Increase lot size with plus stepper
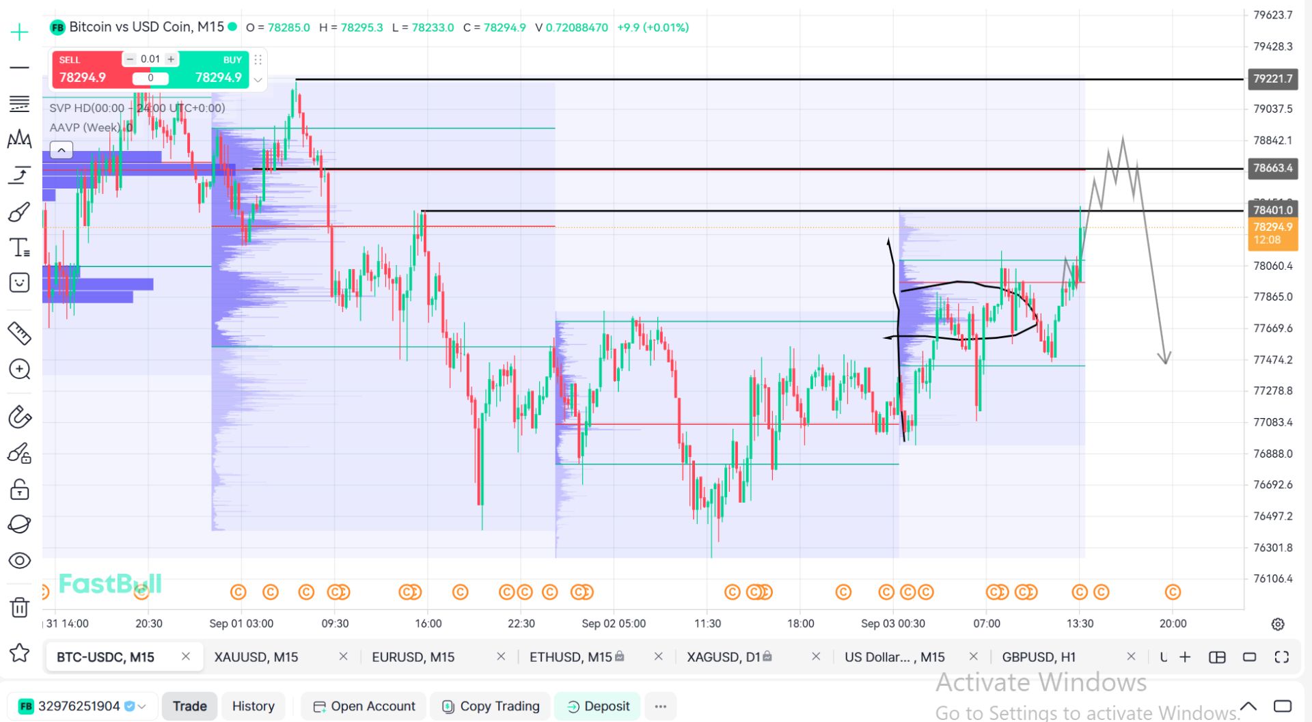1312x722 pixels. tap(171, 59)
